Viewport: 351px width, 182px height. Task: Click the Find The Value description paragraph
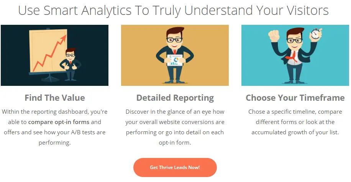[55, 127]
